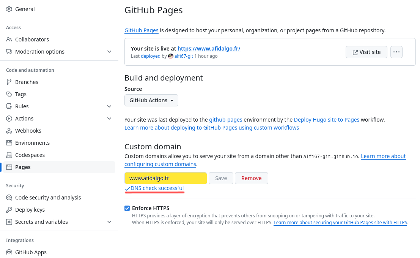
Task: Open securing GitHub Pages with HTTPS link
Action: [340, 223]
